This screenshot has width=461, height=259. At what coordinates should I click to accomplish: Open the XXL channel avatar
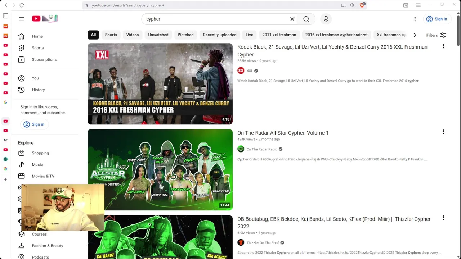pyautogui.click(x=241, y=71)
